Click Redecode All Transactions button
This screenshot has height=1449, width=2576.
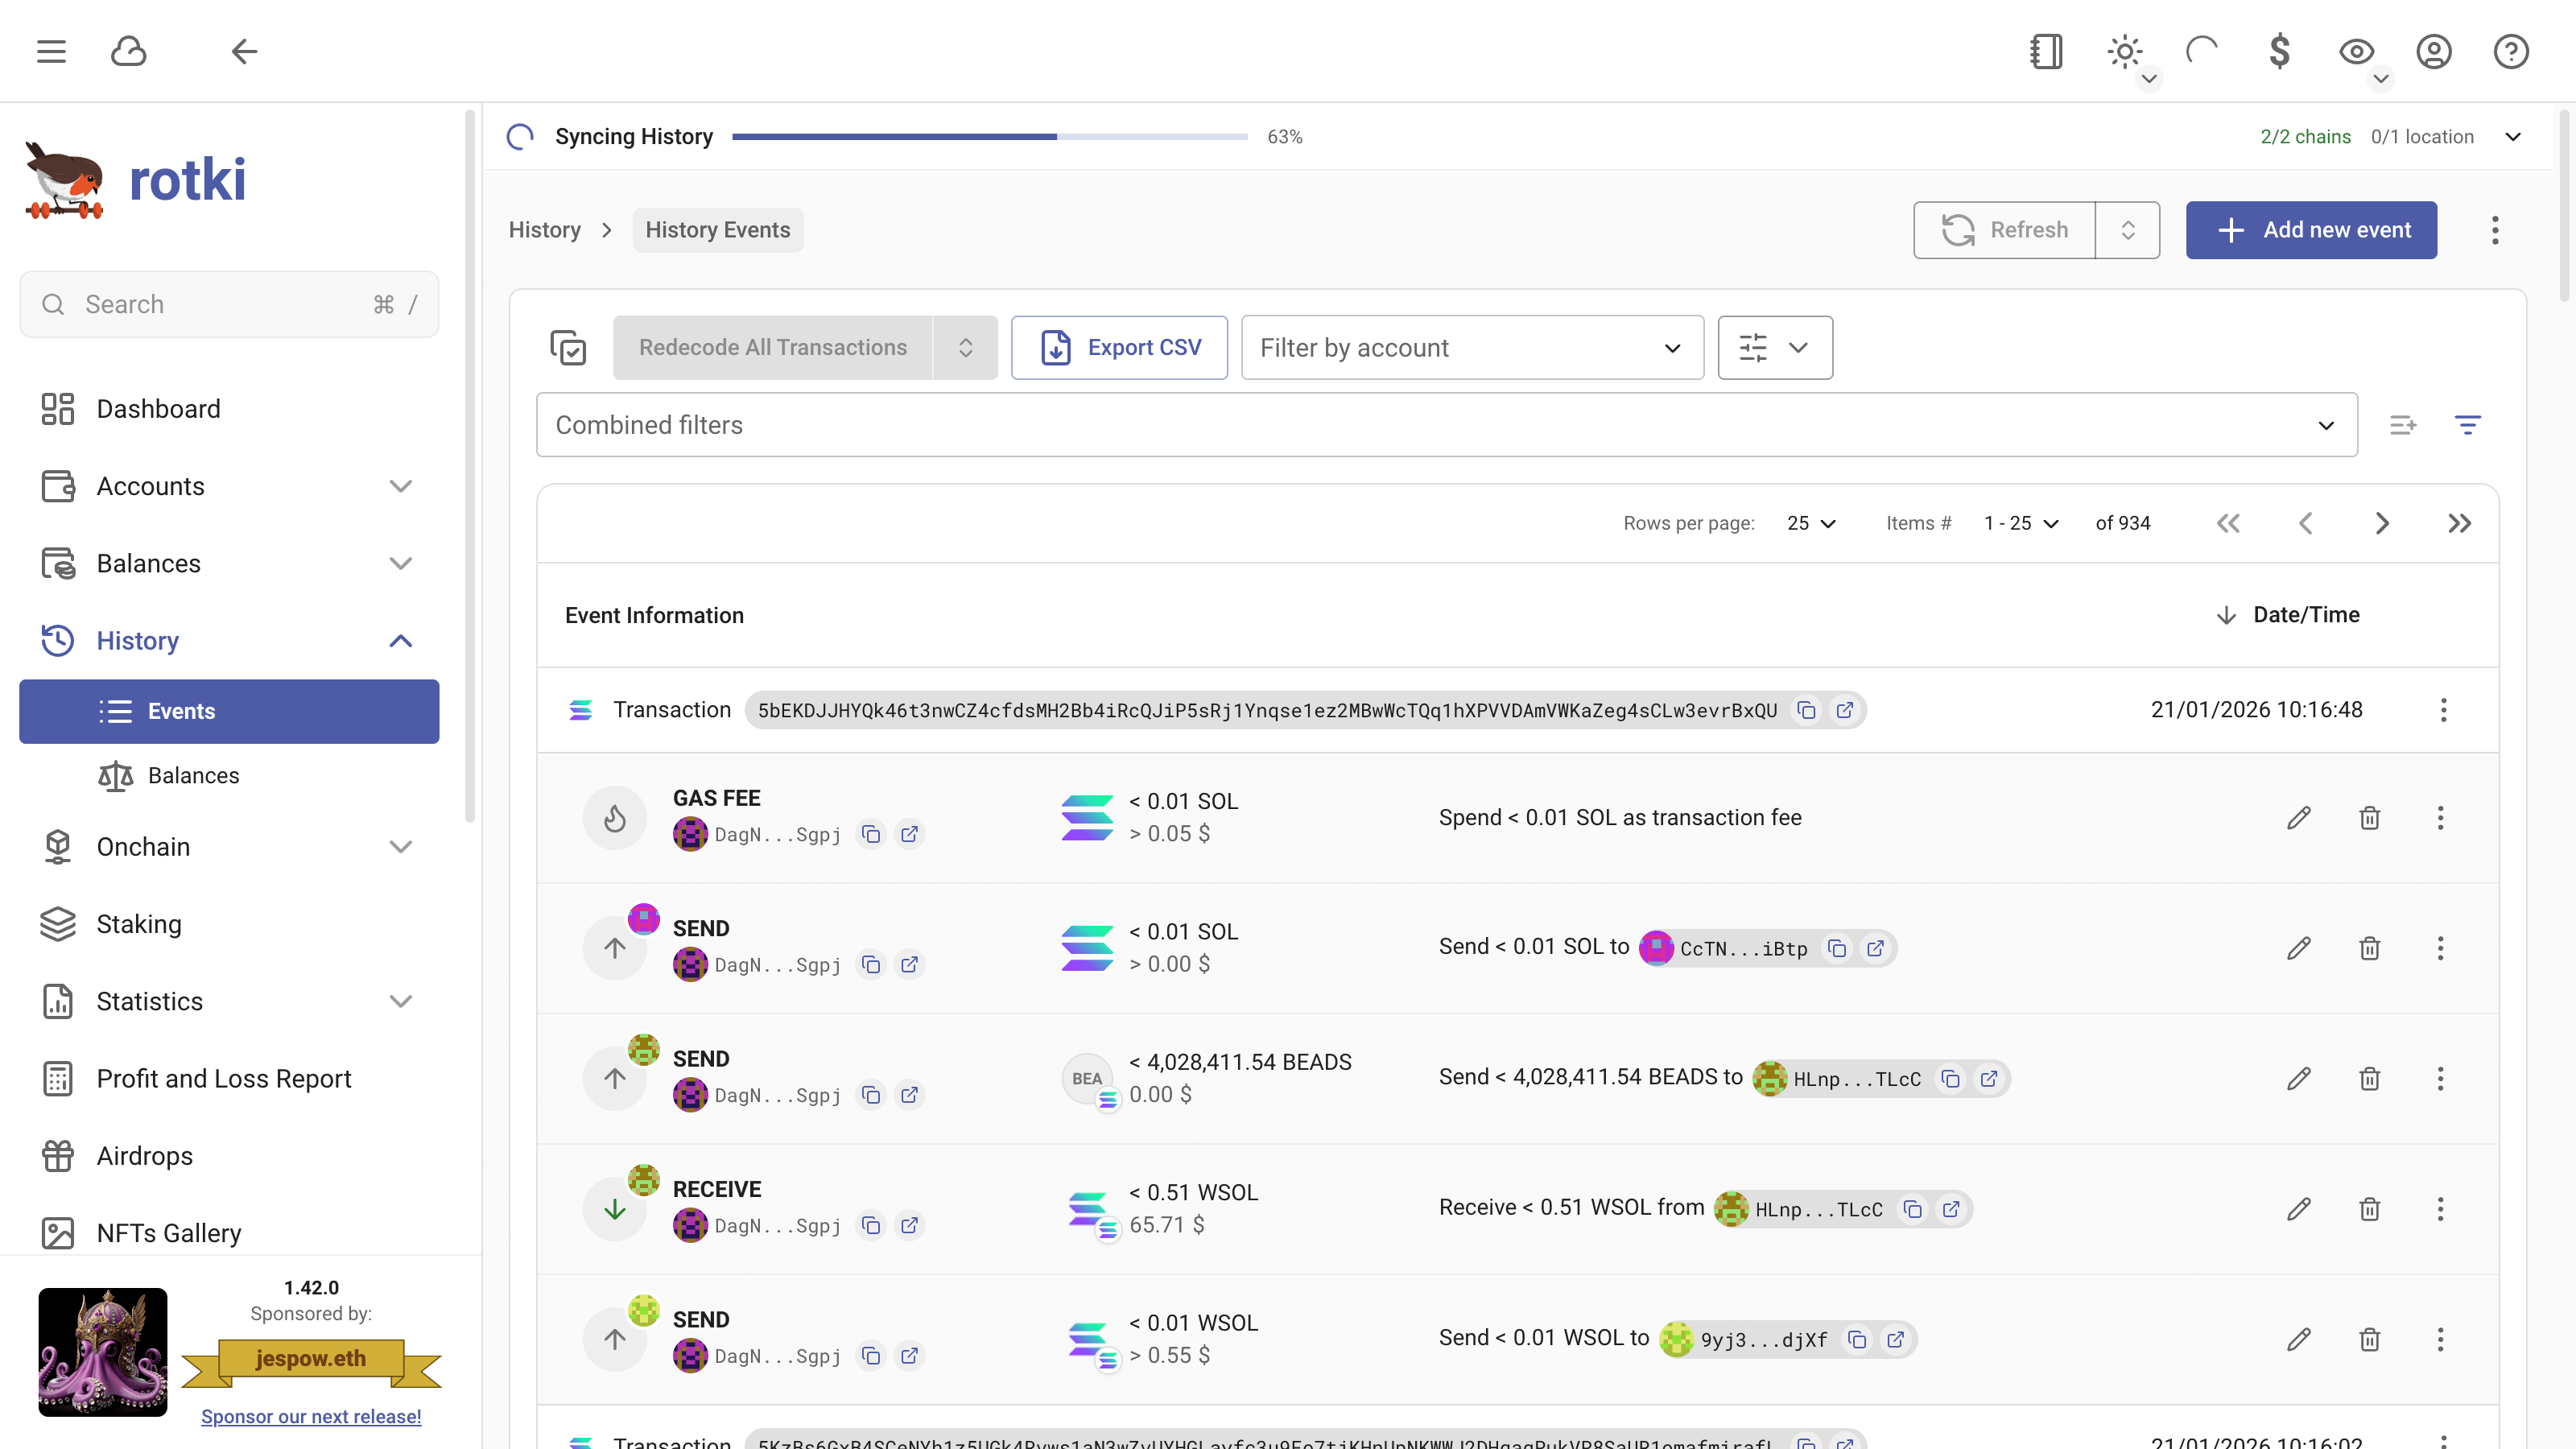[772, 347]
